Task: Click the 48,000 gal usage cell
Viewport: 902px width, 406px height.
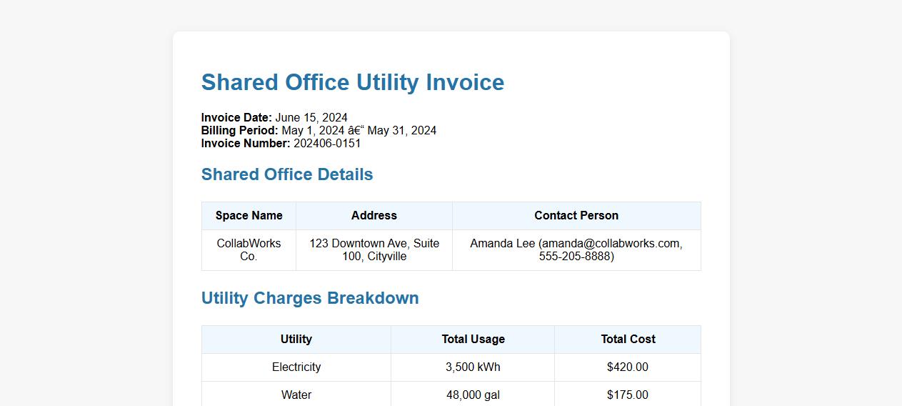Action: coord(473,395)
